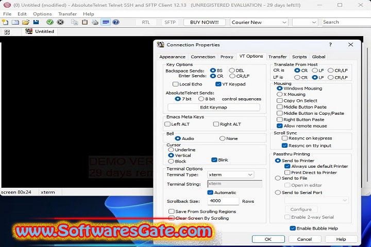Click the blue lines properties toolbar icon

tap(106, 22)
